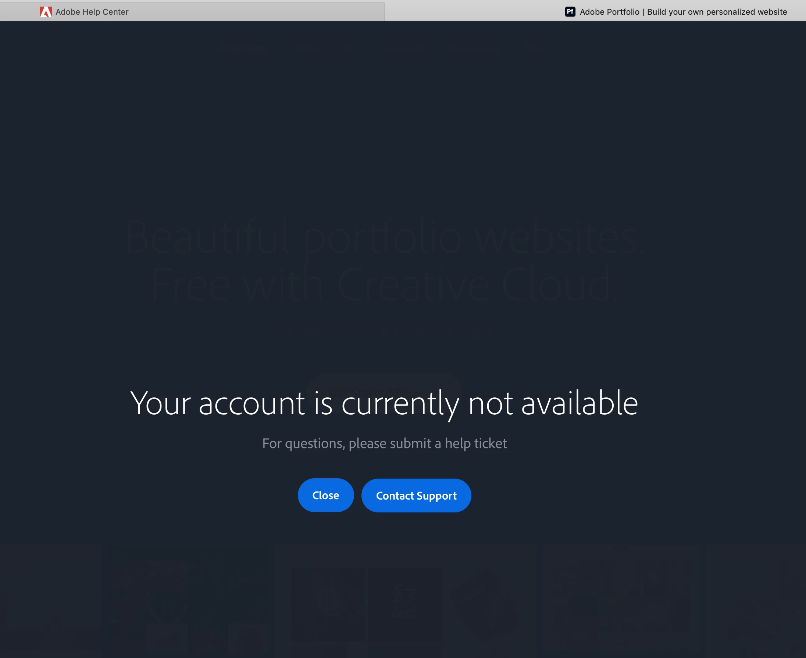Open the dimmed center portfolio thumbnail with square tiles
Image resolution: width=806 pixels, height=658 pixels.
[x=405, y=601]
